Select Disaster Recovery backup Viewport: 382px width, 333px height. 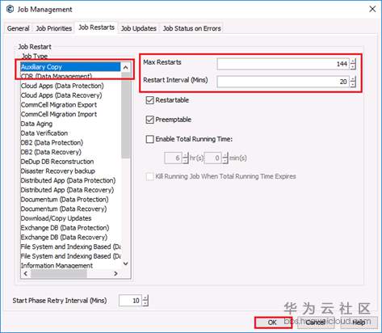coord(70,171)
